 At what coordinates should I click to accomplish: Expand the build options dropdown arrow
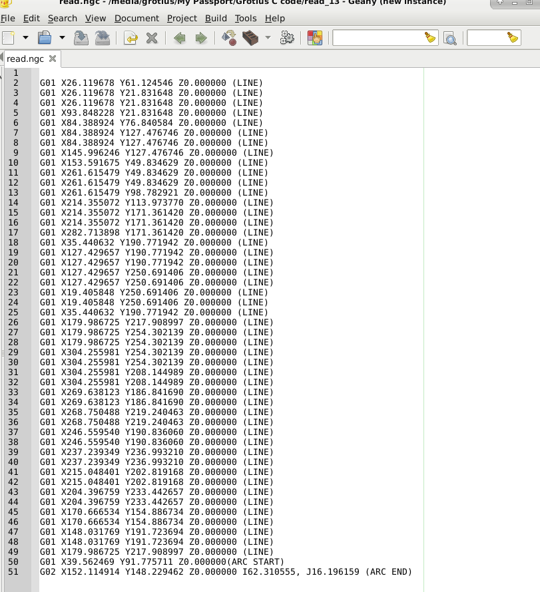tap(268, 38)
